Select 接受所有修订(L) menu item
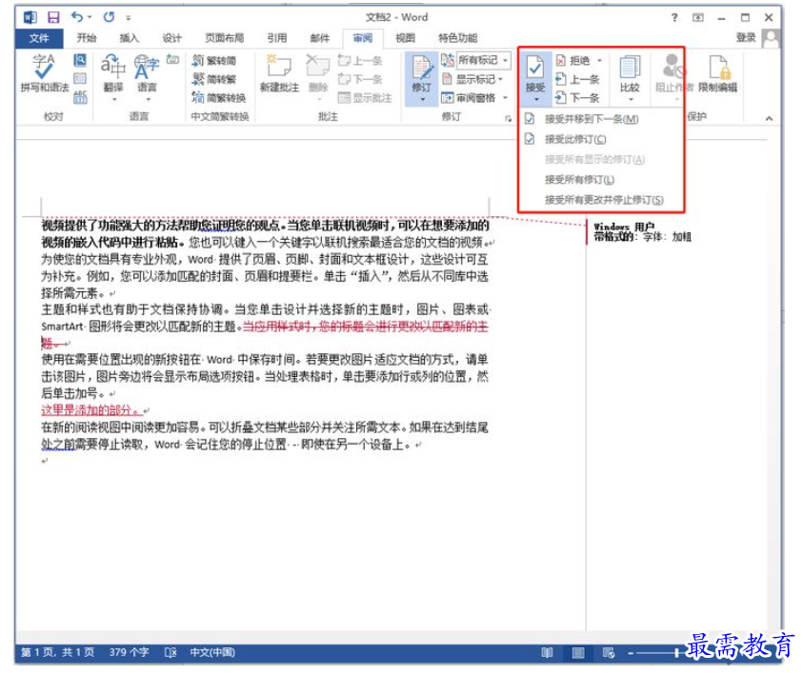This screenshot has width=803, height=675. pyautogui.click(x=601, y=180)
